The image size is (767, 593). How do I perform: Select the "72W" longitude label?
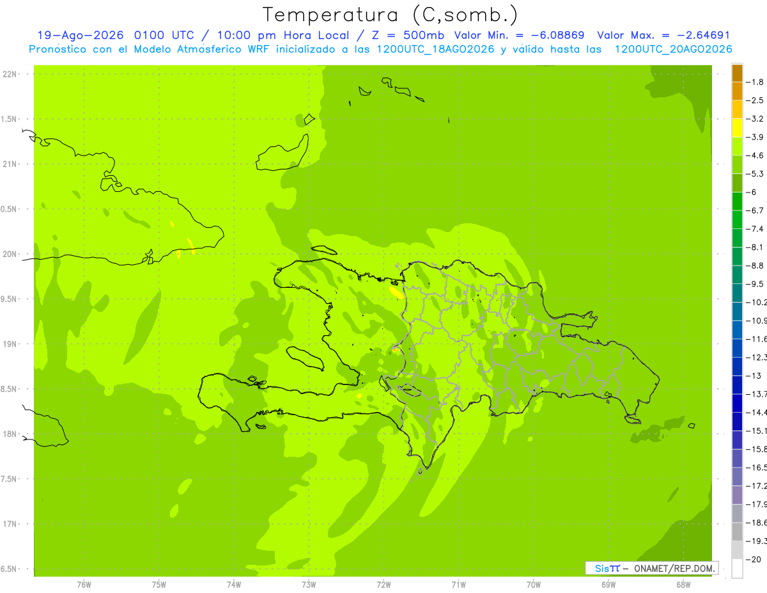click(383, 585)
